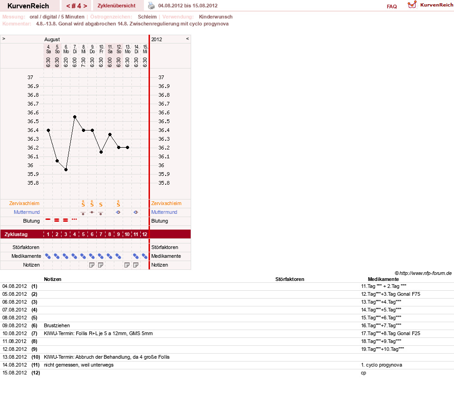The width and height of the screenshot is (454, 399).
Task: Click the Zervixschleim label right of chart
Action: tap(166, 203)
